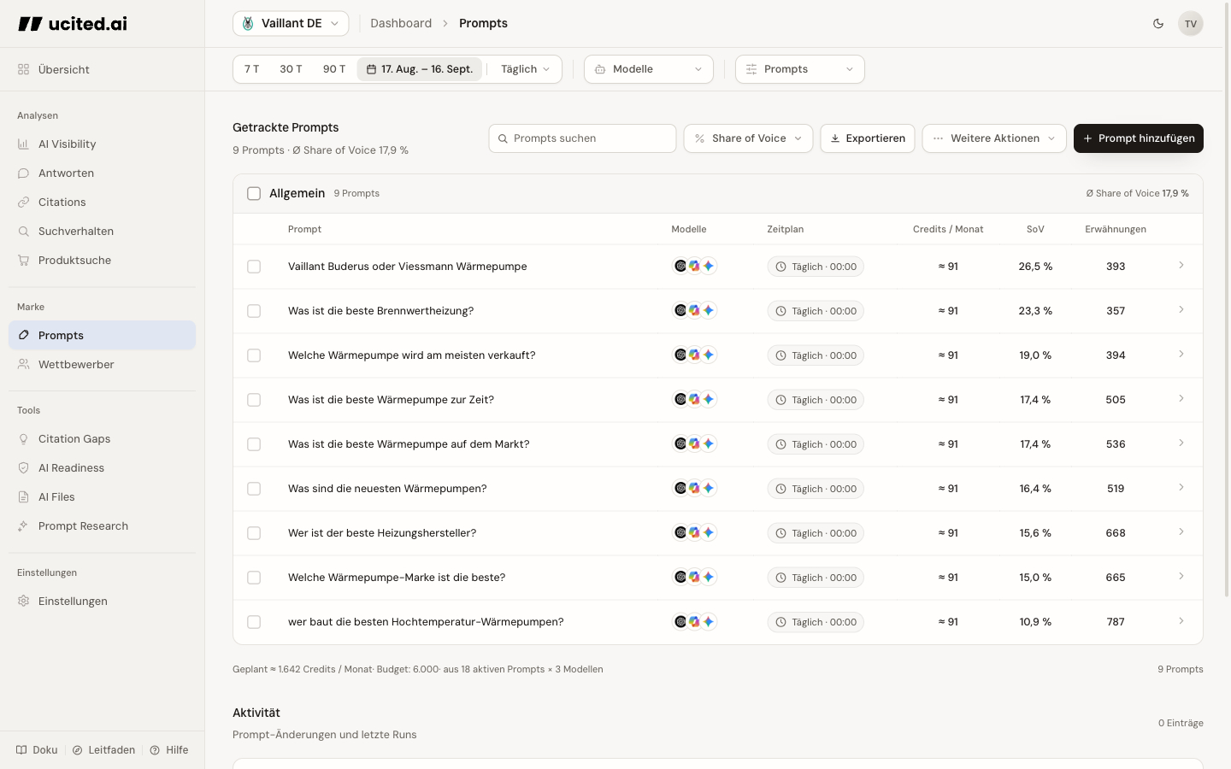Check the Allgemein group checkbox
The image size is (1231, 769).
(254, 194)
